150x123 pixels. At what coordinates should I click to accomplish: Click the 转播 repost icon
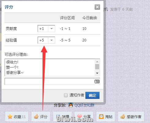58,117
